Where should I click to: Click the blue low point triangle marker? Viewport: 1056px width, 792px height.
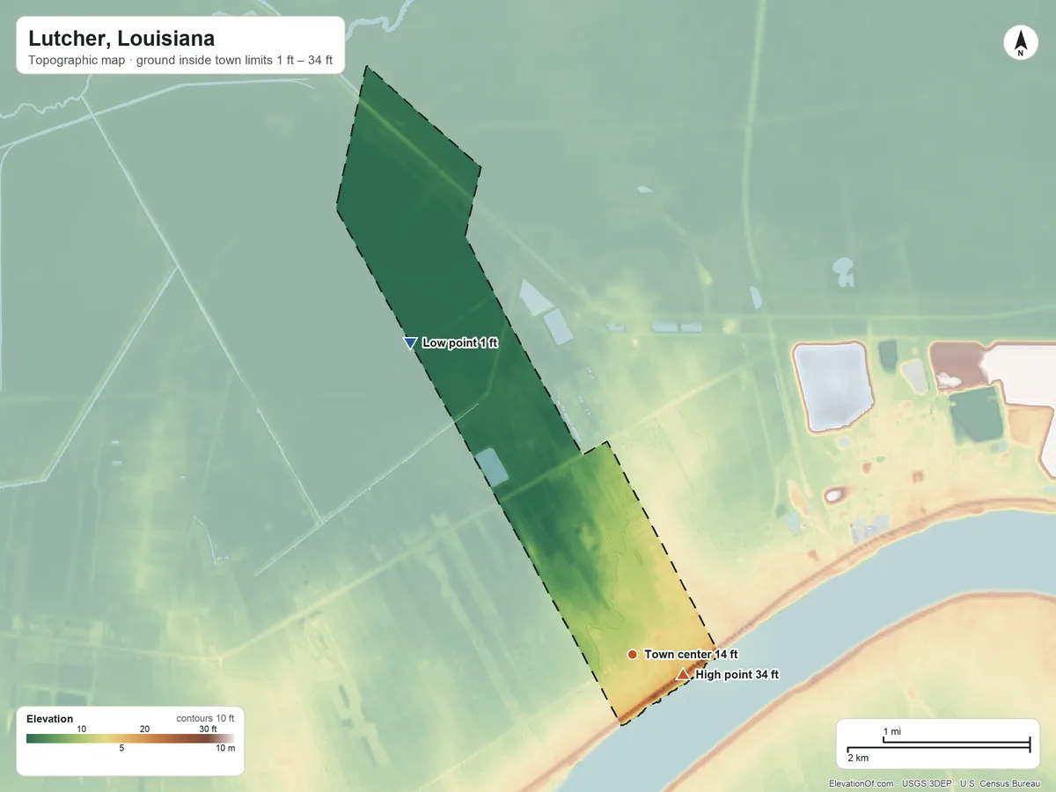click(x=410, y=343)
